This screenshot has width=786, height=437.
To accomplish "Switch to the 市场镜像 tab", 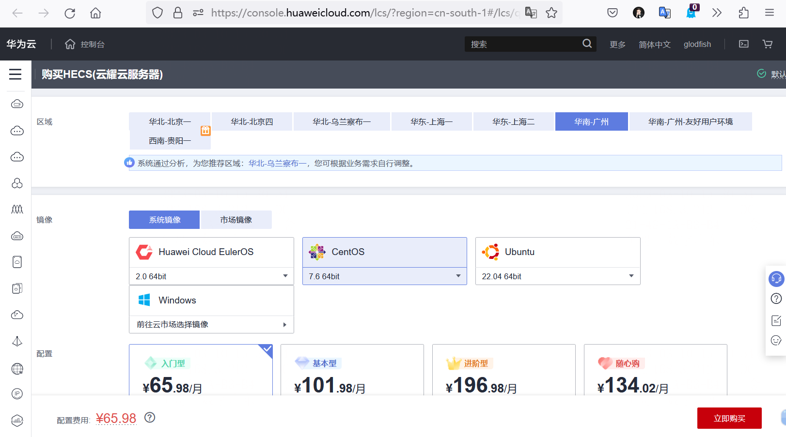I will click(236, 220).
